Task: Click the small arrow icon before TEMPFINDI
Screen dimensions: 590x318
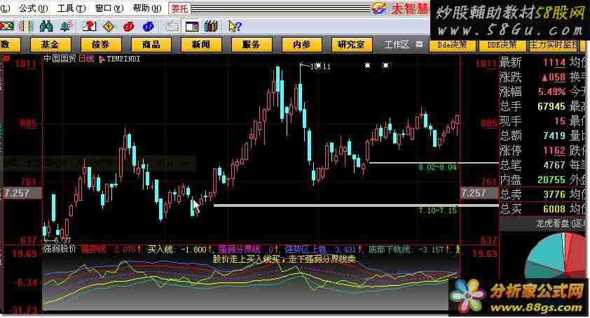Action: [101, 59]
